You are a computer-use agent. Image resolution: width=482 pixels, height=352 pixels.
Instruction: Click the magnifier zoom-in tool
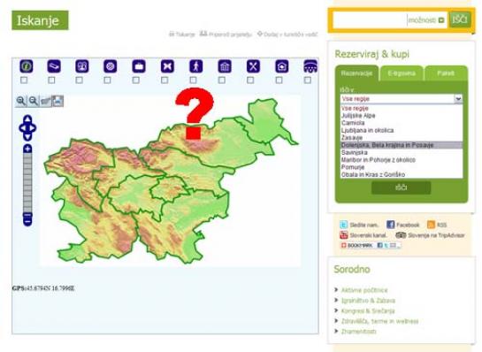(21, 101)
